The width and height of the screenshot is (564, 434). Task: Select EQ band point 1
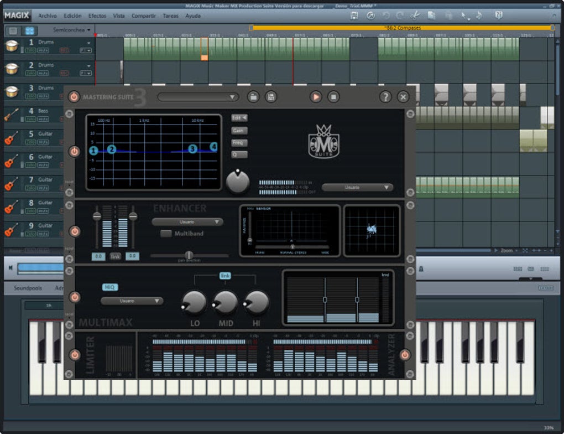click(93, 151)
